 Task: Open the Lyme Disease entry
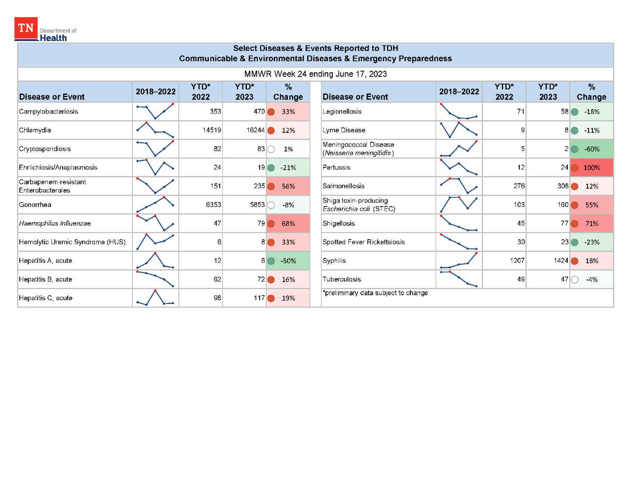(344, 130)
